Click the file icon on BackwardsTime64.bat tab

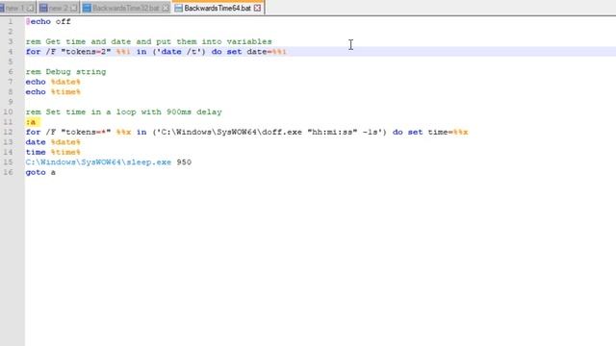point(178,8)
